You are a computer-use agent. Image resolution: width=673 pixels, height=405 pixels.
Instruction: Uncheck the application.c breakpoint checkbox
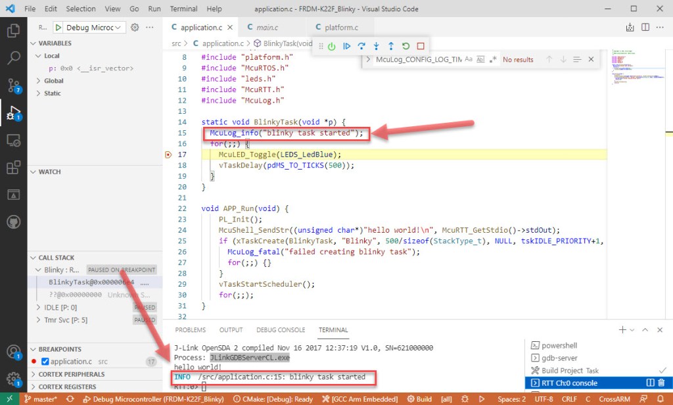point(45,361)
